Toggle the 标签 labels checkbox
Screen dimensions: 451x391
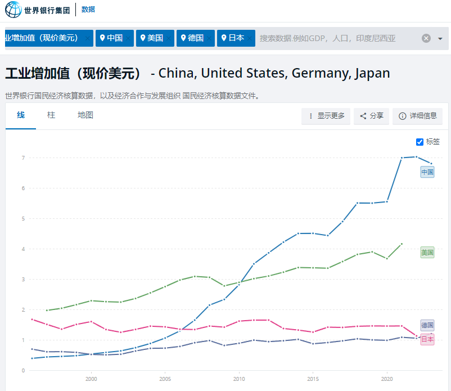tap(420, 142)
